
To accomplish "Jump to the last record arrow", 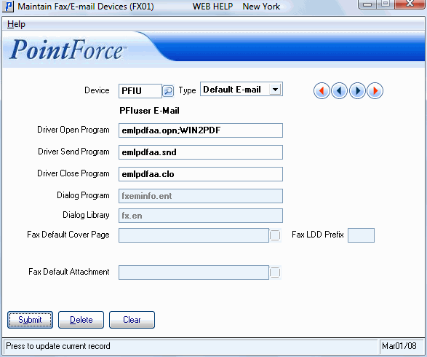I will click(375, 90).
